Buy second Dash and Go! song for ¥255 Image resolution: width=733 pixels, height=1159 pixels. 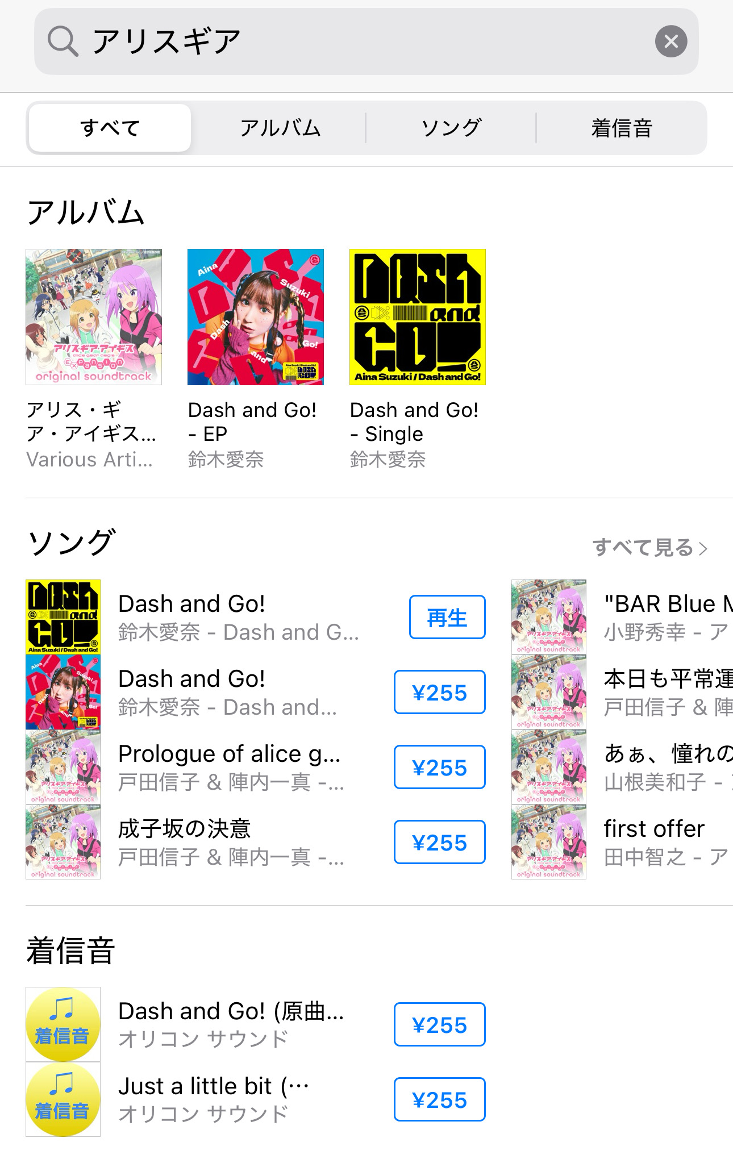pyautogui.click(x=440, y=692)
